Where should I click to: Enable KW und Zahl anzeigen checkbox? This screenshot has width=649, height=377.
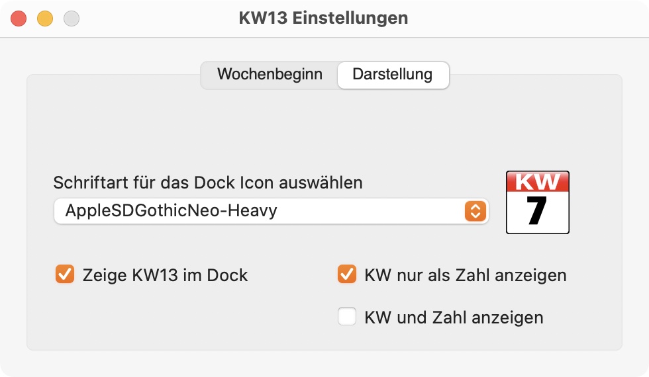pos(347,317)
